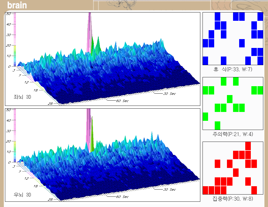Click the 60 Sec marker in left-brain chart
The width and height of the screenshot is (268, 207).
[x=122, y=101]
